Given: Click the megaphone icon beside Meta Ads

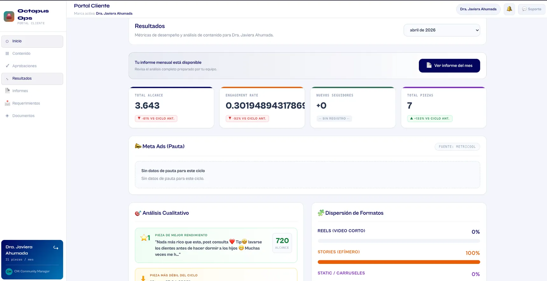Looking at the screenshot, I should [x=138, y=146].
